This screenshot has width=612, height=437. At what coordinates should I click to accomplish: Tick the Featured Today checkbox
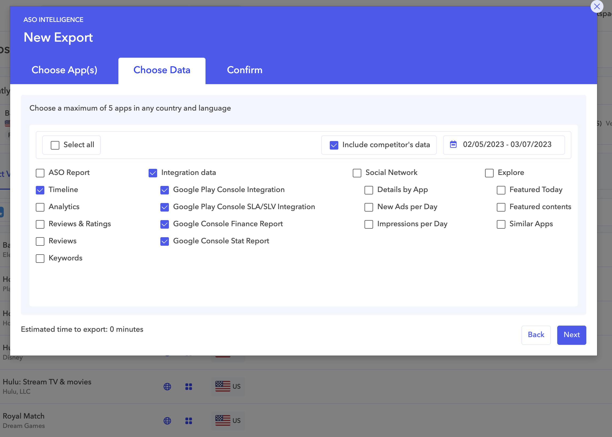501,190
